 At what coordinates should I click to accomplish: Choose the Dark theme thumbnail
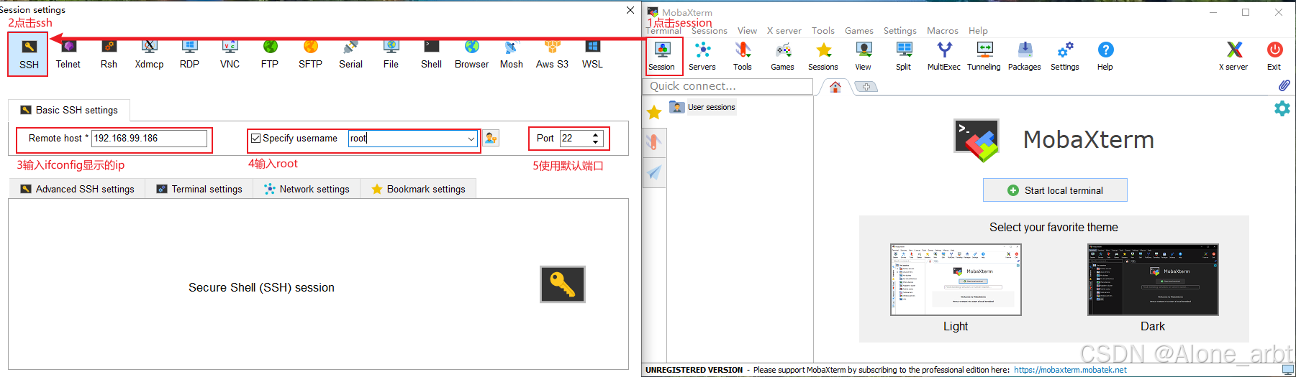[1153, 280]
